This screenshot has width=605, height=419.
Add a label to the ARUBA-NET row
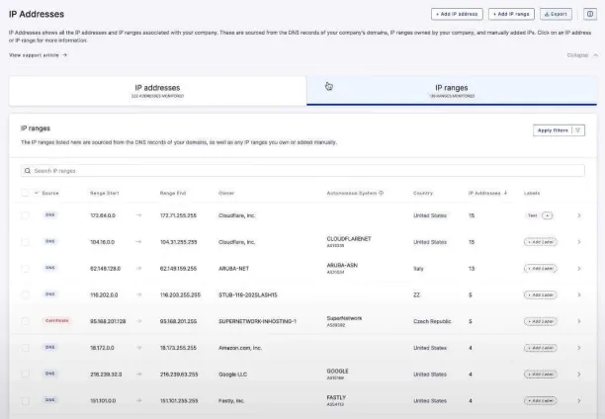[540, 269]
